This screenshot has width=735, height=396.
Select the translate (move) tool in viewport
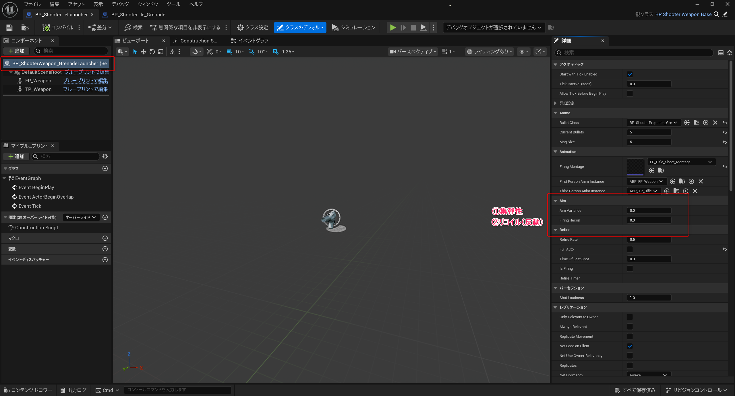point(143,52)
